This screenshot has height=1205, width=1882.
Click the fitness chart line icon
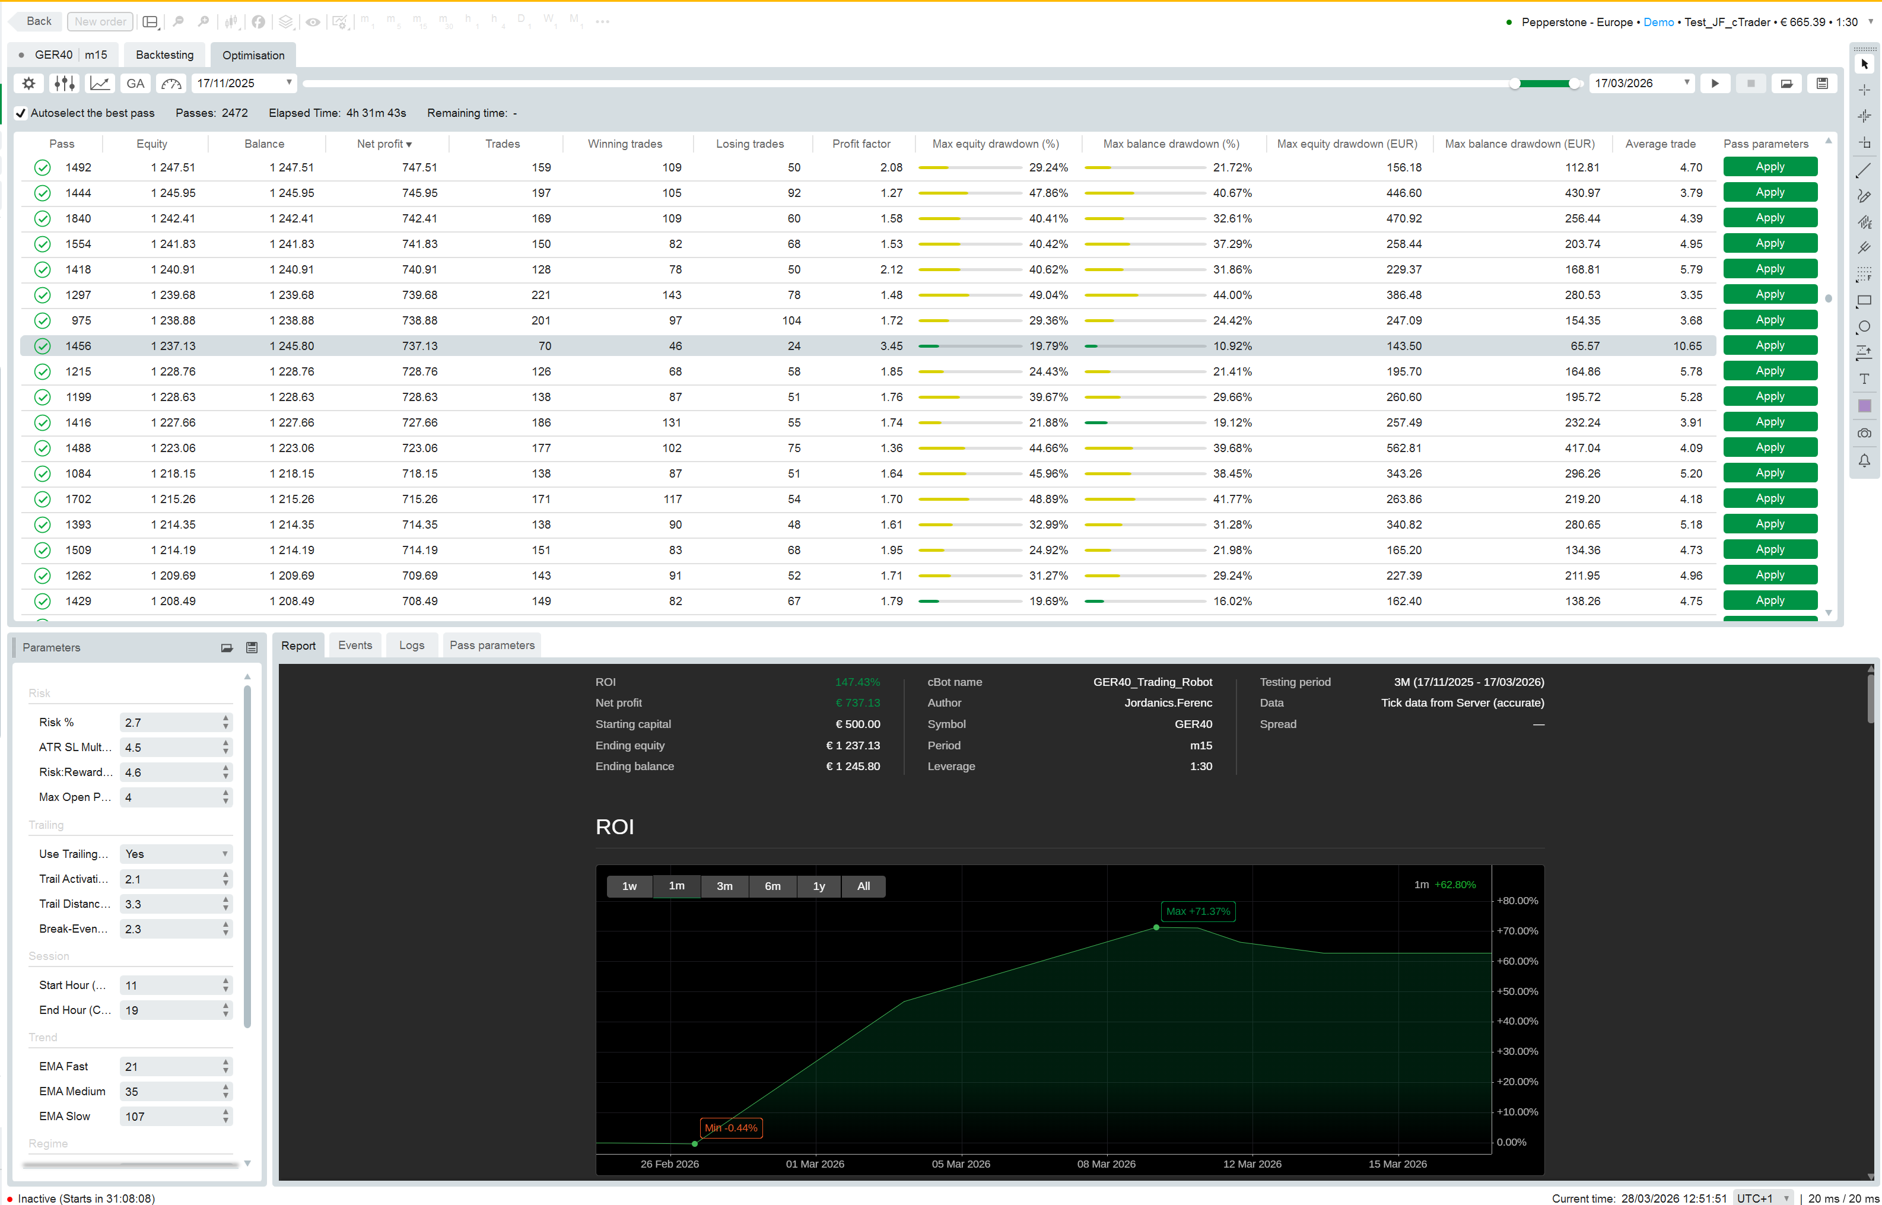coord(100,83)
